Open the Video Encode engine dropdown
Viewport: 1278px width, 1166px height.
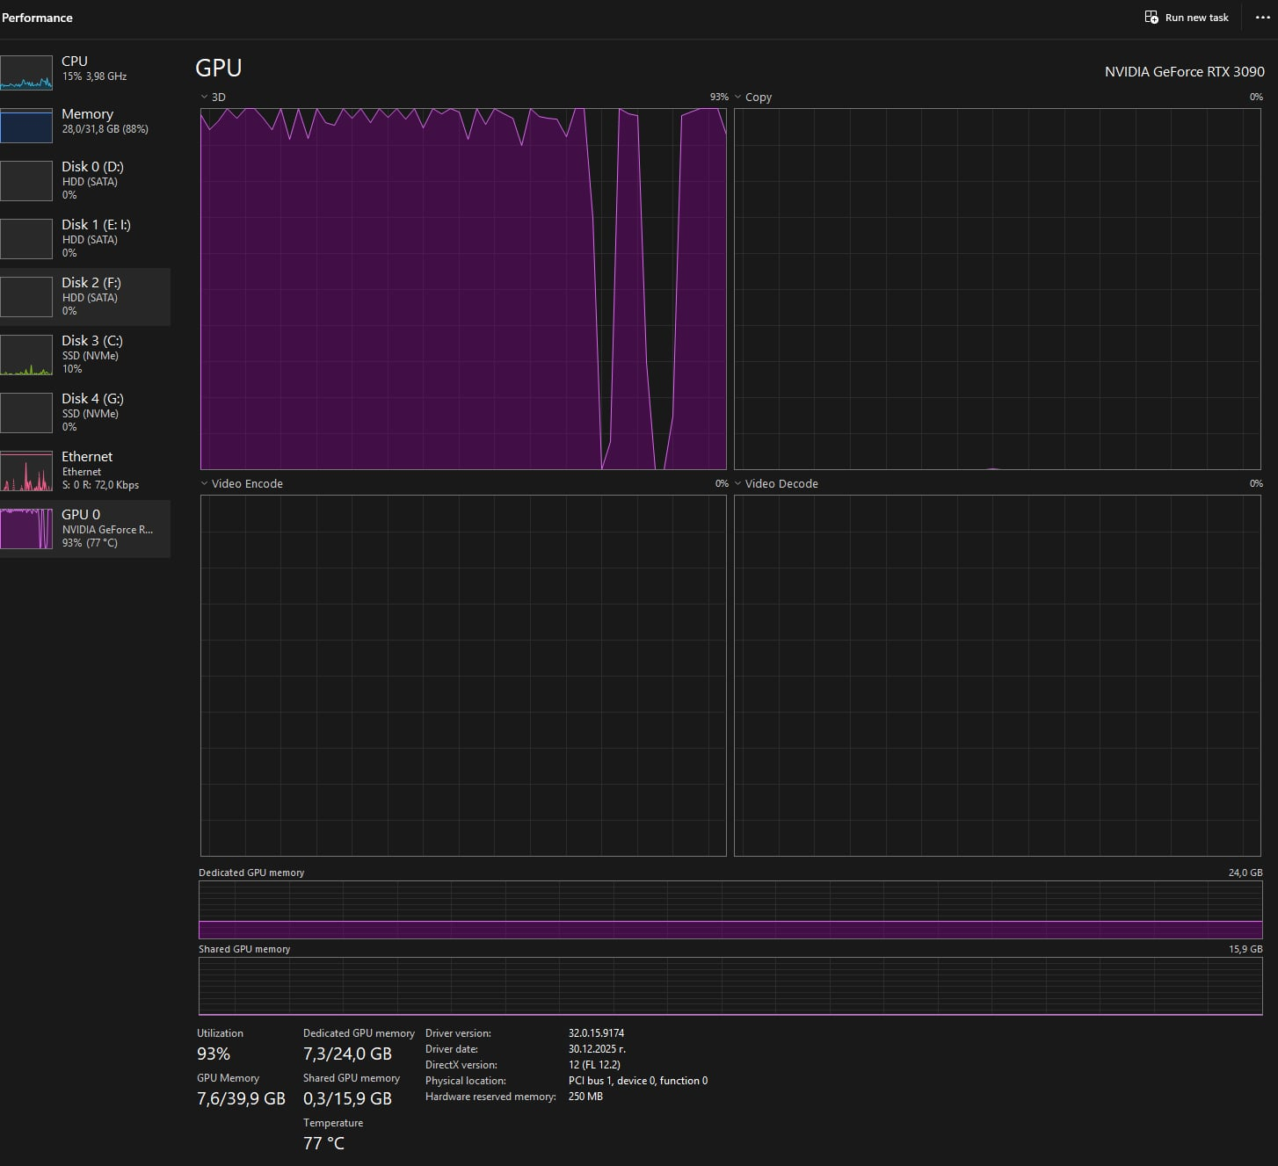(205, 484)
